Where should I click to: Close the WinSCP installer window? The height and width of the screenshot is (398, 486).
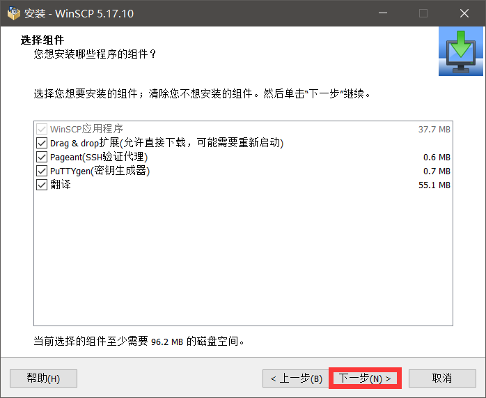tap(464, 13)
